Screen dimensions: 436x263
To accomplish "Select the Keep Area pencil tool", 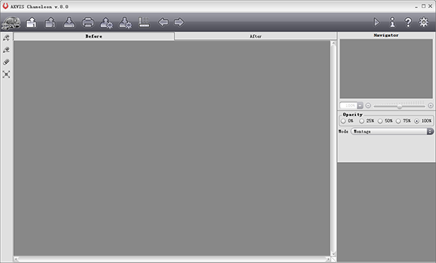I will (x=7, y=38).
